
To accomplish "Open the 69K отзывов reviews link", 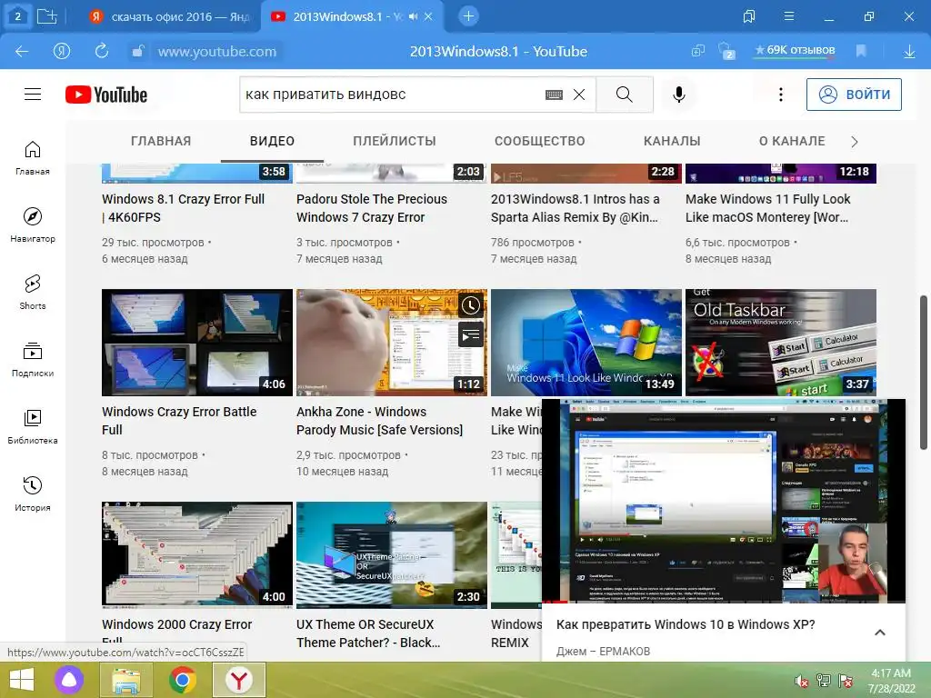I will (x=795, y=51).
